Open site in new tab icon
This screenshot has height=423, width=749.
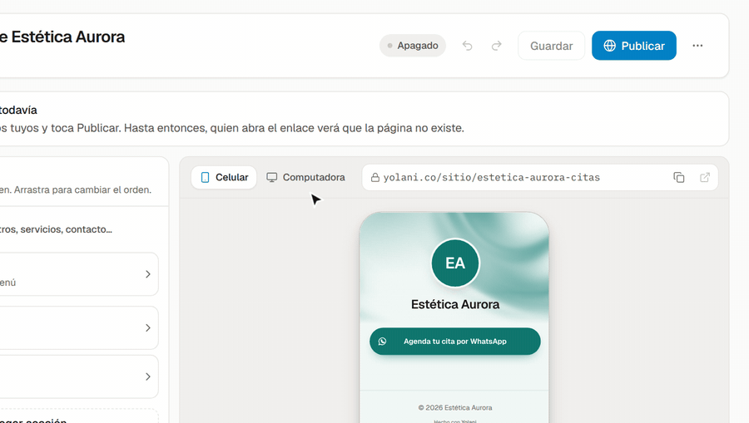tap(705, 177)
